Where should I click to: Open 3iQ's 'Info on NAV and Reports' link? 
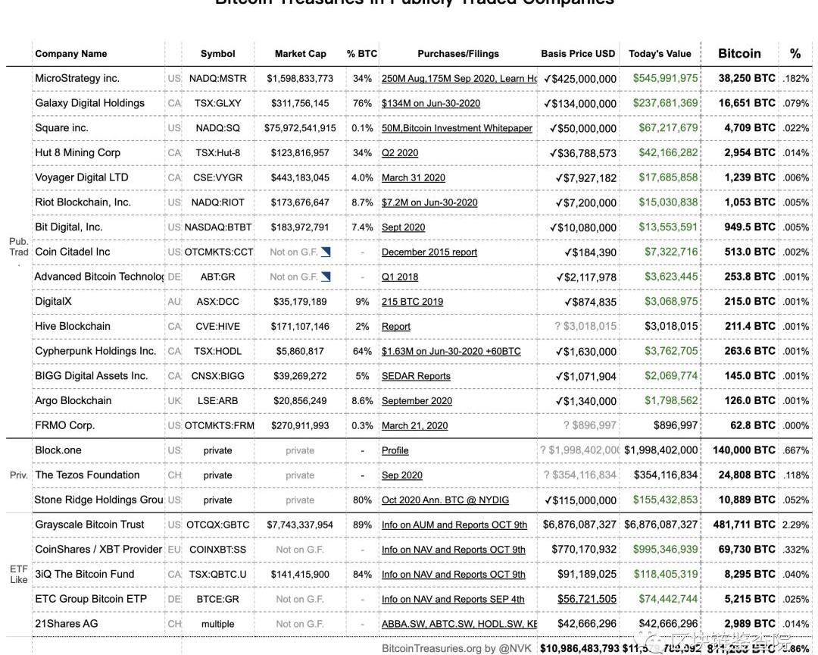(454, 575)
